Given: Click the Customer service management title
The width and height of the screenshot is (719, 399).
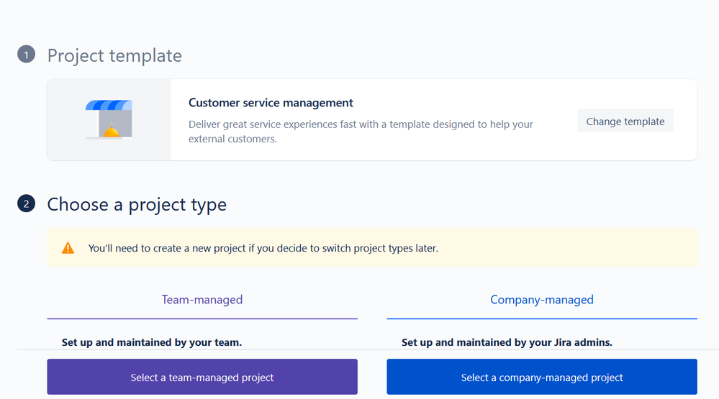Looking at the screenshot, I should point(271,103).
